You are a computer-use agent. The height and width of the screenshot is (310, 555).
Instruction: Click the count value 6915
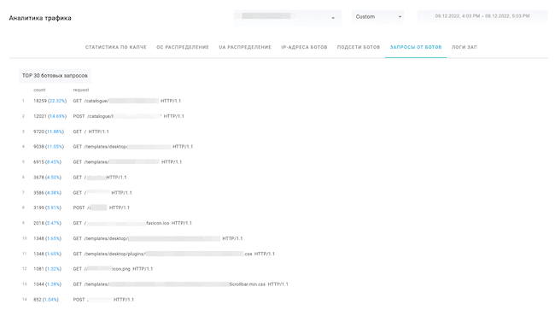point(39,162)
